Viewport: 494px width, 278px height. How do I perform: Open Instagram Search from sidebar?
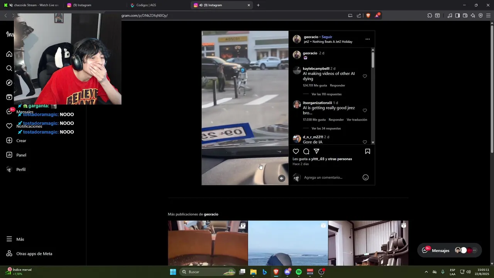click(9, 68)
